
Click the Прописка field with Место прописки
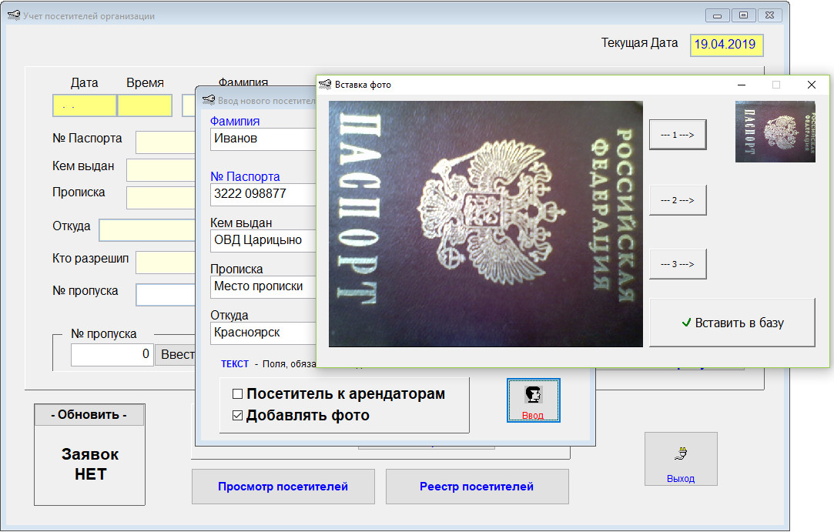[263, 286]
